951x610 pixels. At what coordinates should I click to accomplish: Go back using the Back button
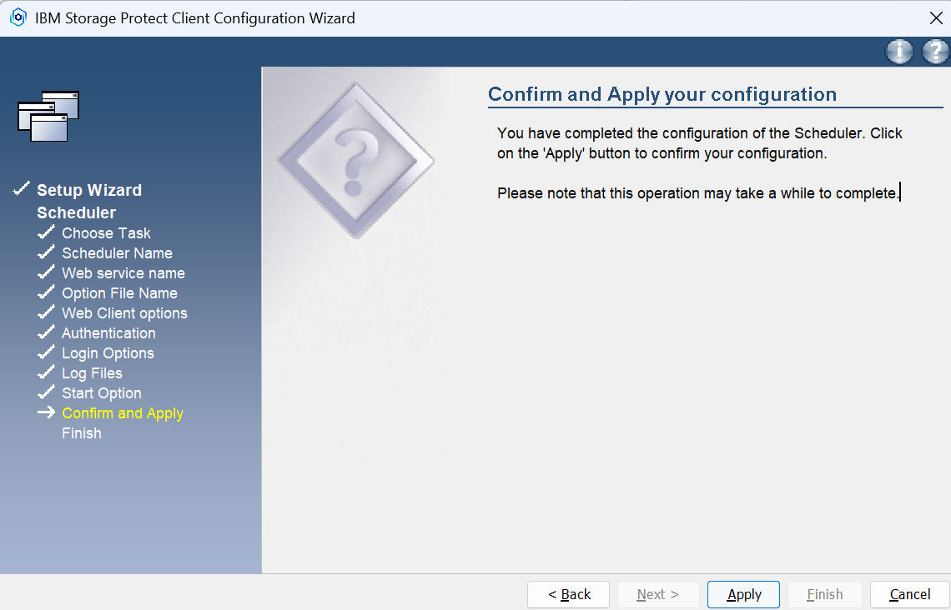coord(569,594)
